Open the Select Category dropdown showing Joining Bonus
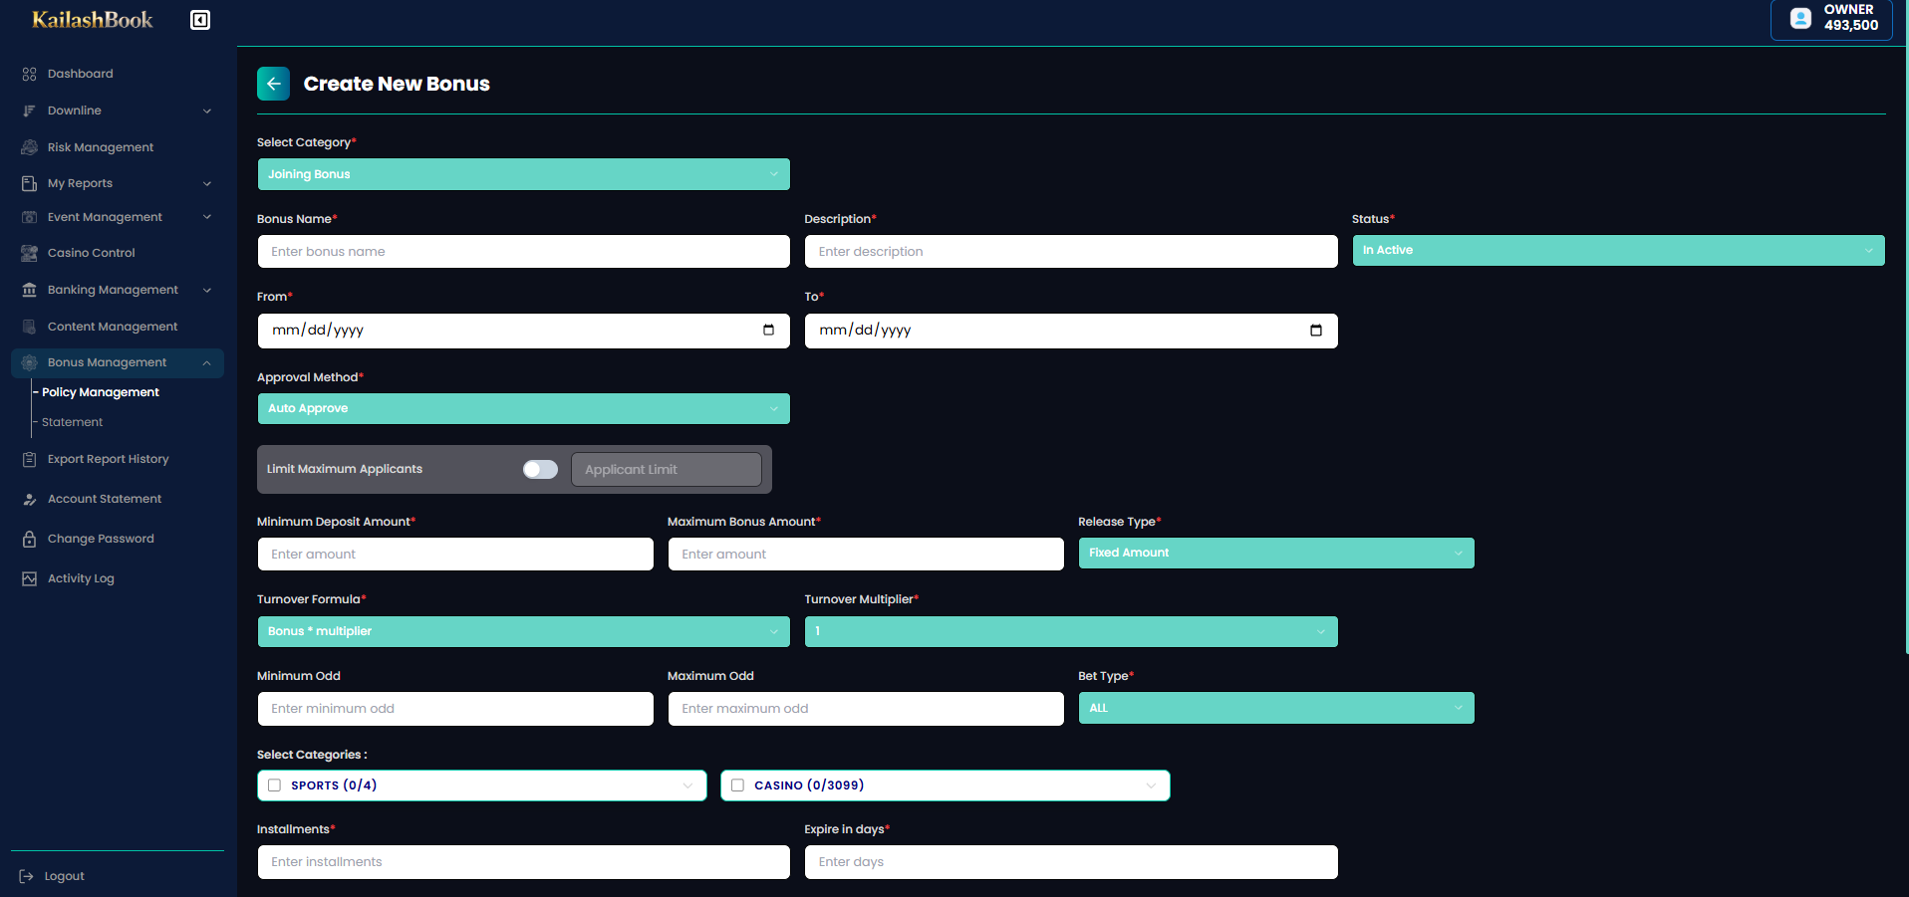Screen dimensions: 1909x897 [523, 174]
